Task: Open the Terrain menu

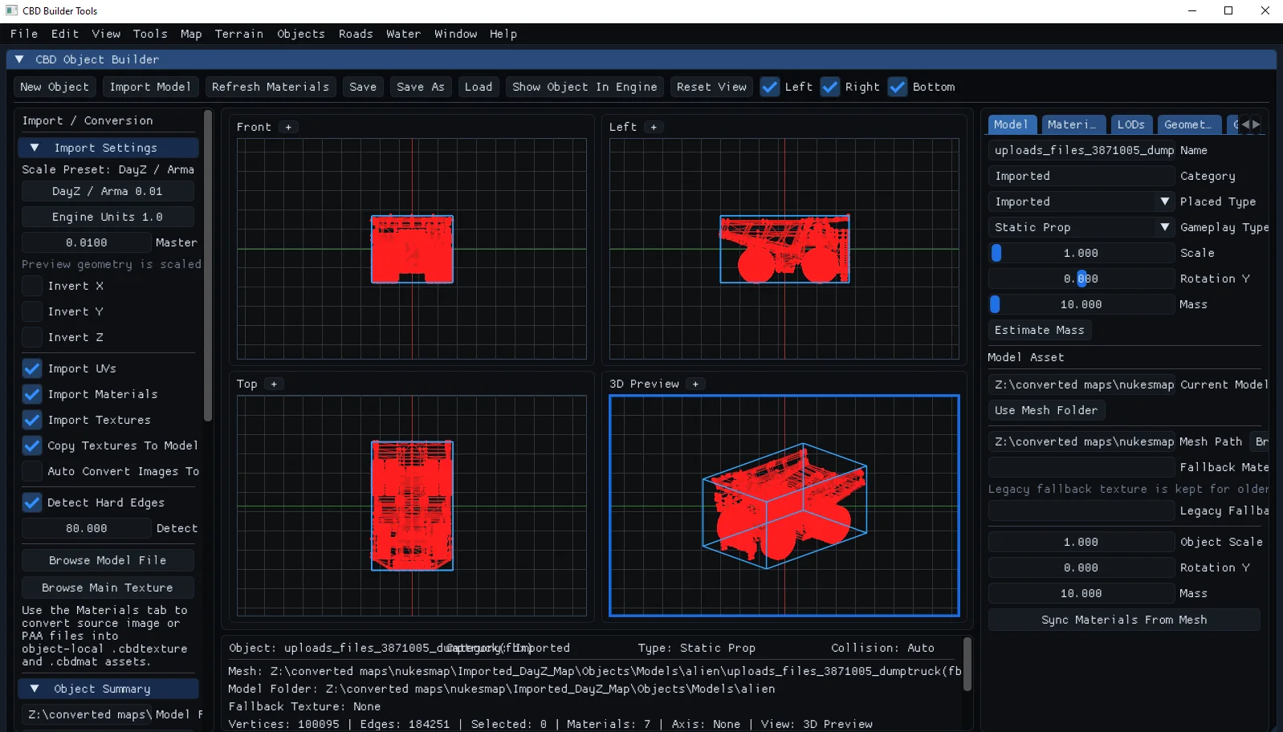Action: pyautogui.click(x=239, y=34)
